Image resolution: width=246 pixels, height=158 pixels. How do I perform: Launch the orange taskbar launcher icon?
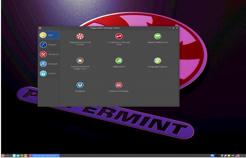[x=26, y=156]
